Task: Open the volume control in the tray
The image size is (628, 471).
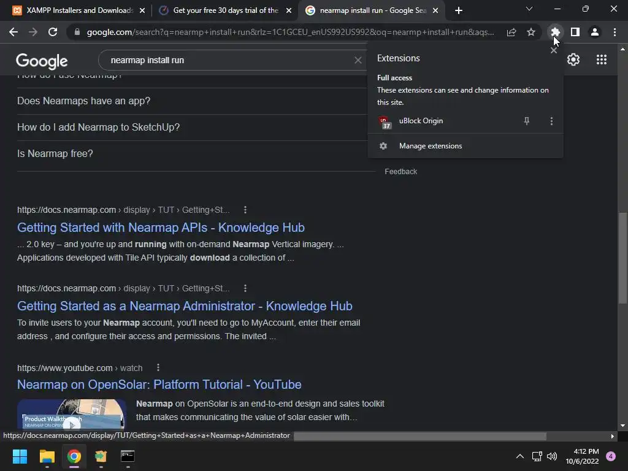Action: tap(552, 456)
